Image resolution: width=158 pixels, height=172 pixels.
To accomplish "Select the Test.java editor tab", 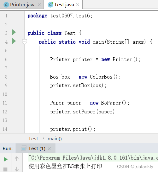I will pyautogui.click(x=63, y=5).
